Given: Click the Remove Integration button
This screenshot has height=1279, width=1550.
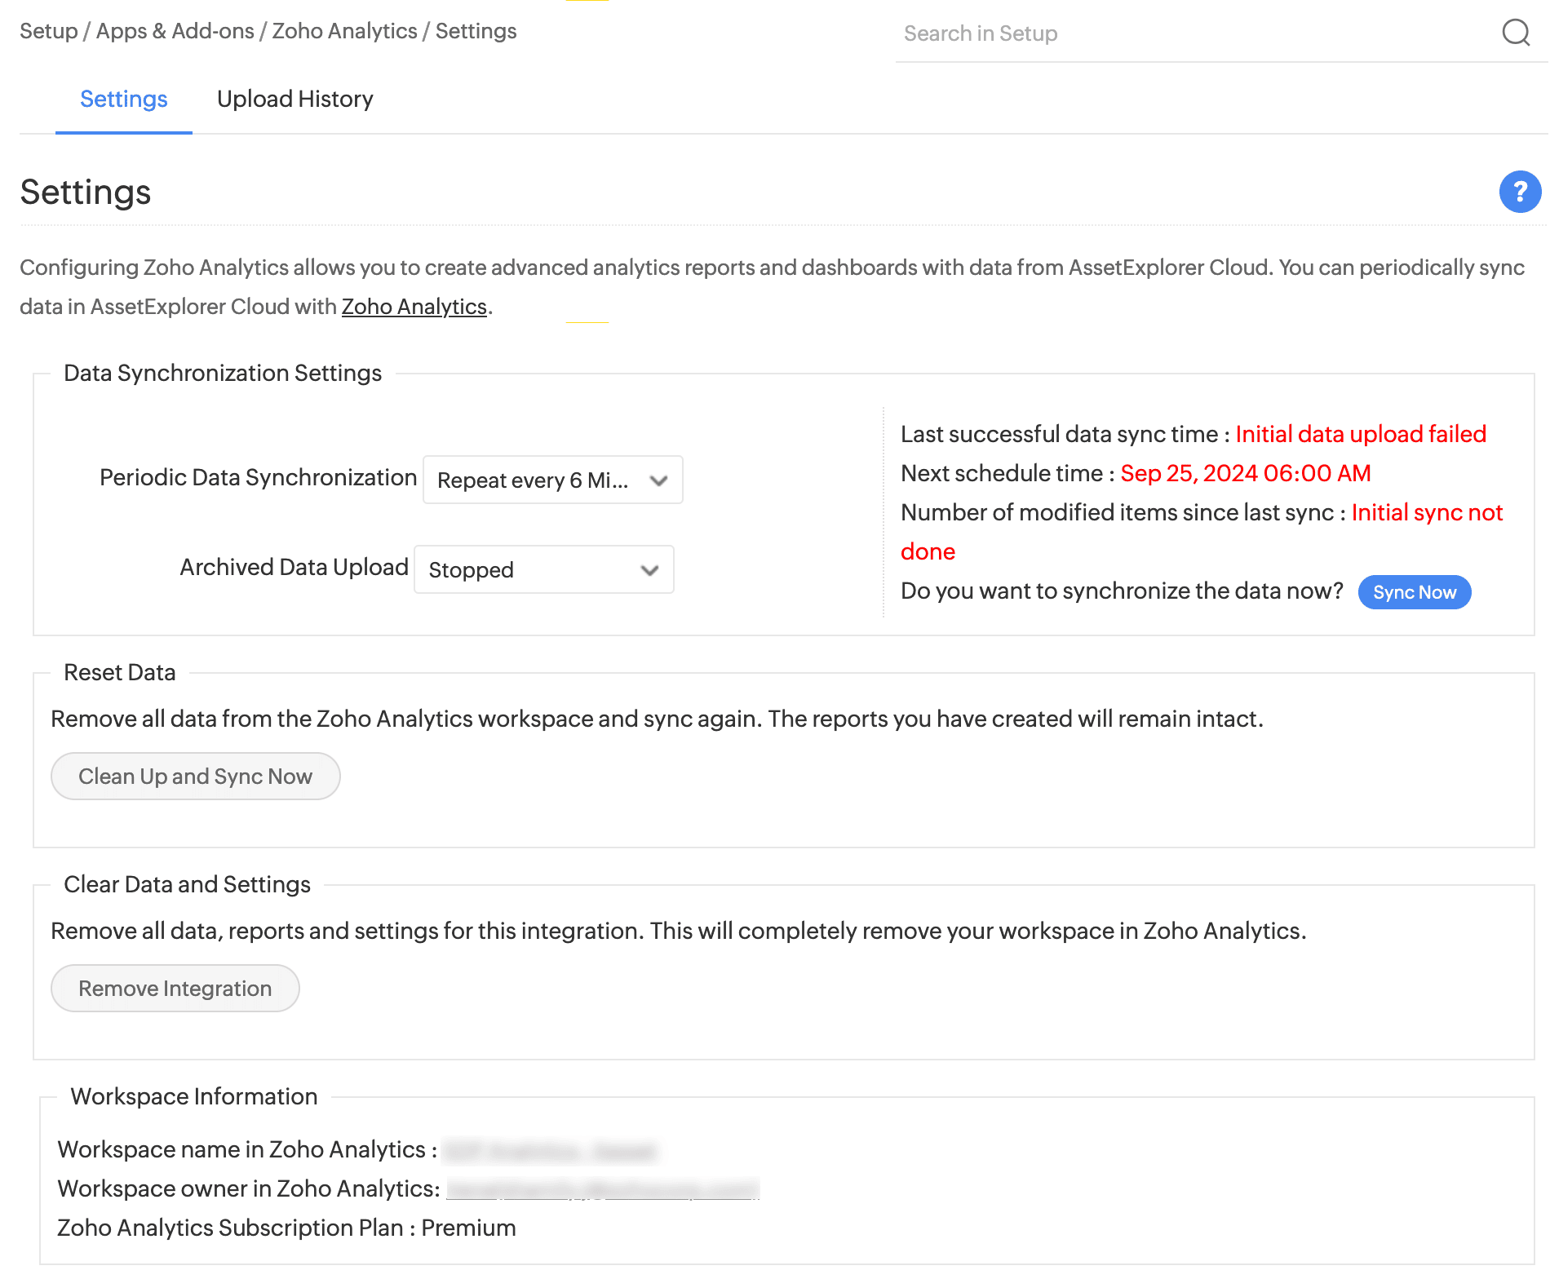Looking at the screenshot, I should [175, 988].
